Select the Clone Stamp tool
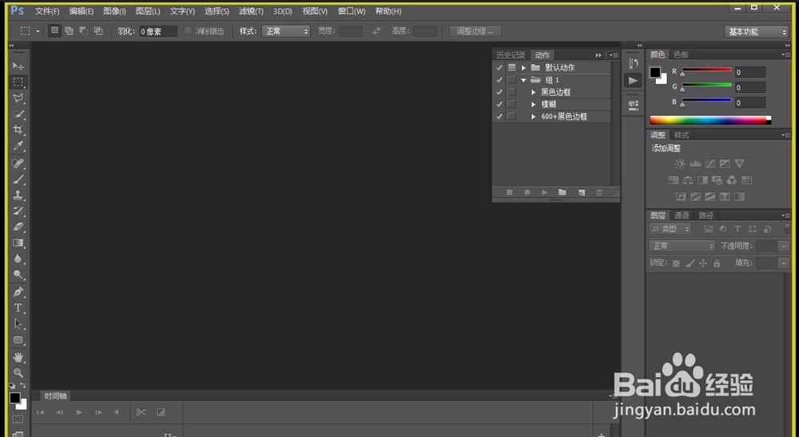Viewport: 799px width, 437px height. click(x=18, y=195)
